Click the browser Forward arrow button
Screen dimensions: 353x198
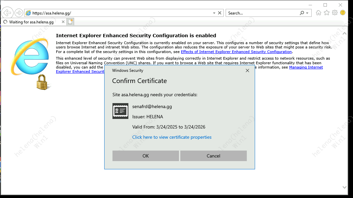click(19, 13)
